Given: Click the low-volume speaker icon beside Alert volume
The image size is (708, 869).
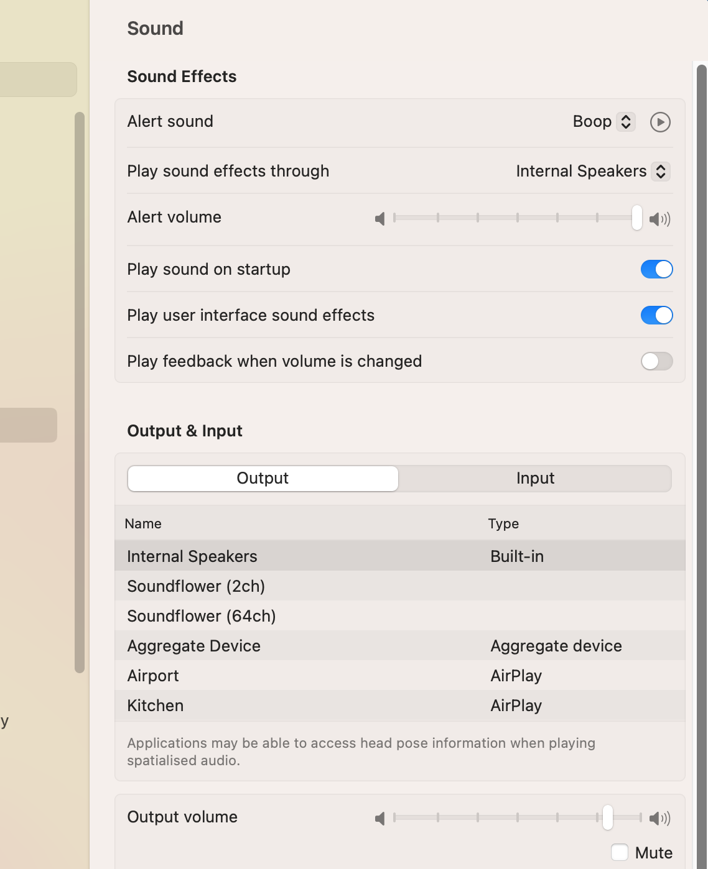Looking at the screenshot, I should [x=380, y=219].
